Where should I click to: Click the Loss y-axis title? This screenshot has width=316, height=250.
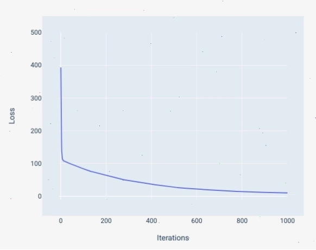12,116
